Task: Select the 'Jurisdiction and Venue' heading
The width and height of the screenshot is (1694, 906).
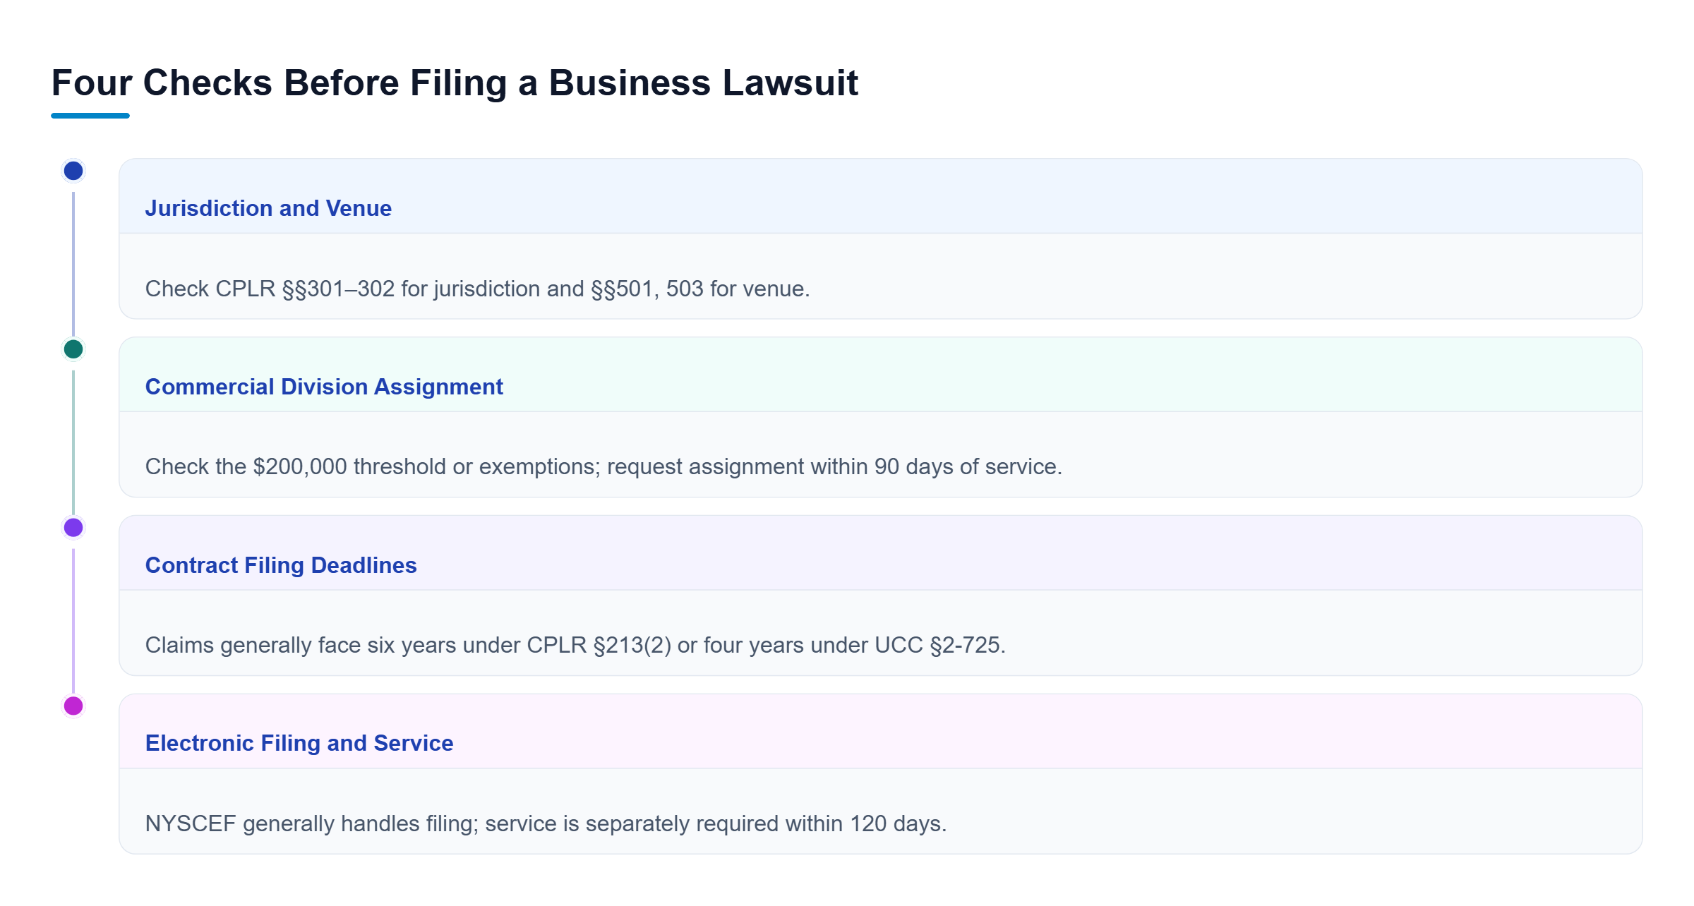Action: click(268, 208)
